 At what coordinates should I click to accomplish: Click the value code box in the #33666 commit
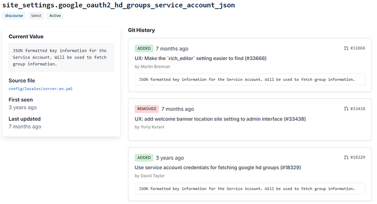(250, 80)
